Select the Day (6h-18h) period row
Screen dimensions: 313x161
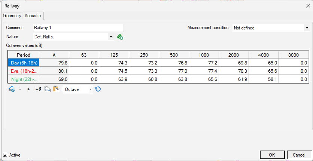pos(24,63)
